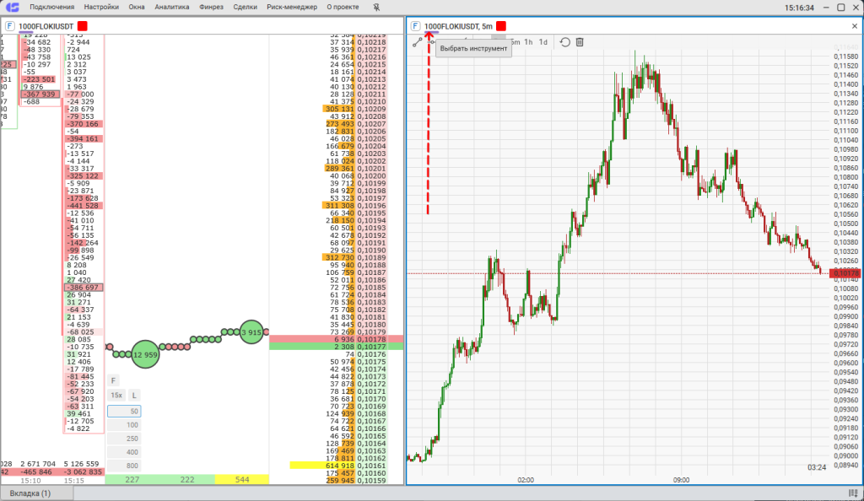Click the 1000FLOKIUSDT title in order book window
This screenshot has width=864, height=501.
click(x=46, y=26)
